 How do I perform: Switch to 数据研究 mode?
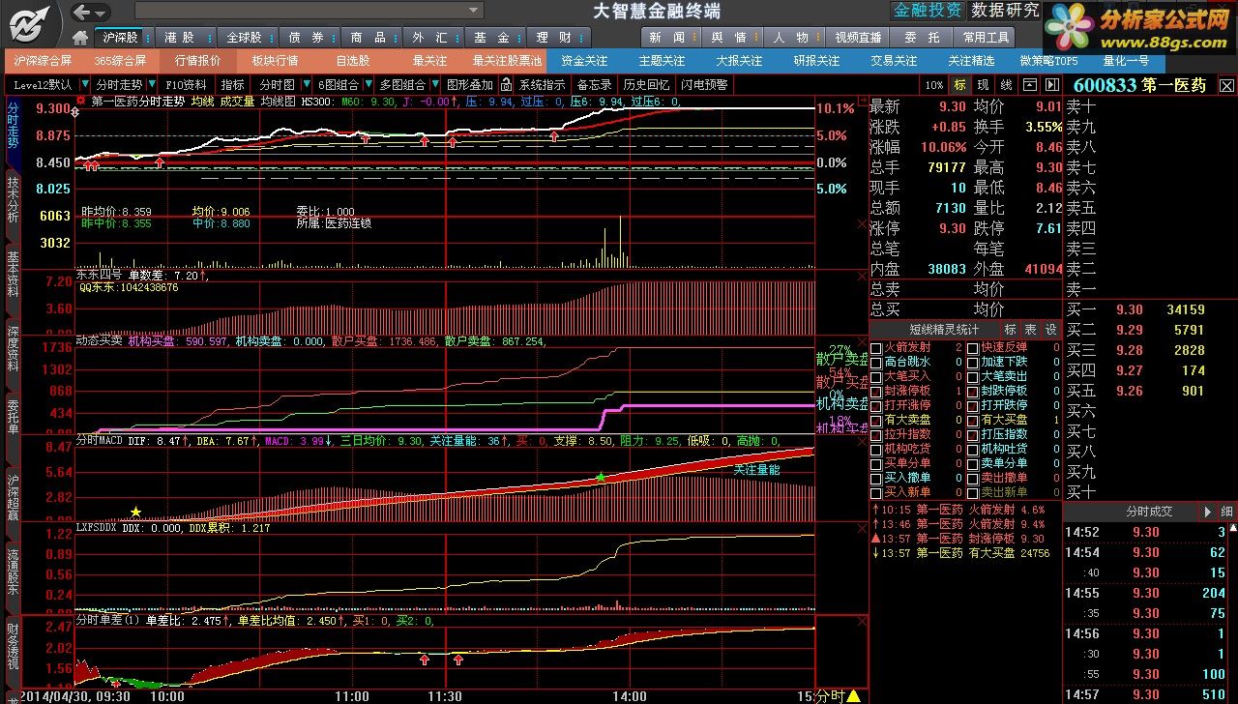click(1005, 11)
